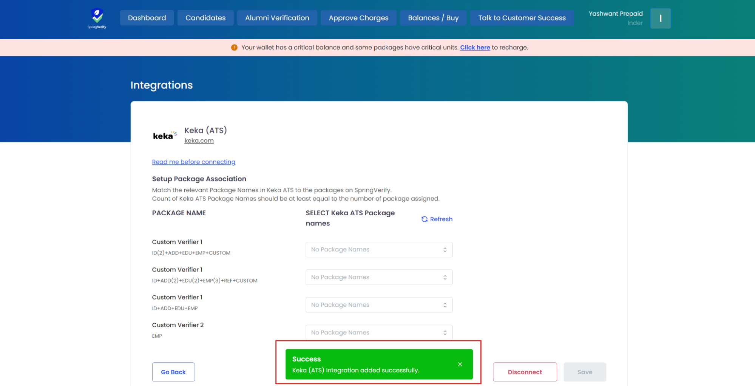Navigate to Alumni Verification
The width and height of the screenshot is (755, 386).
pos(277,18)
